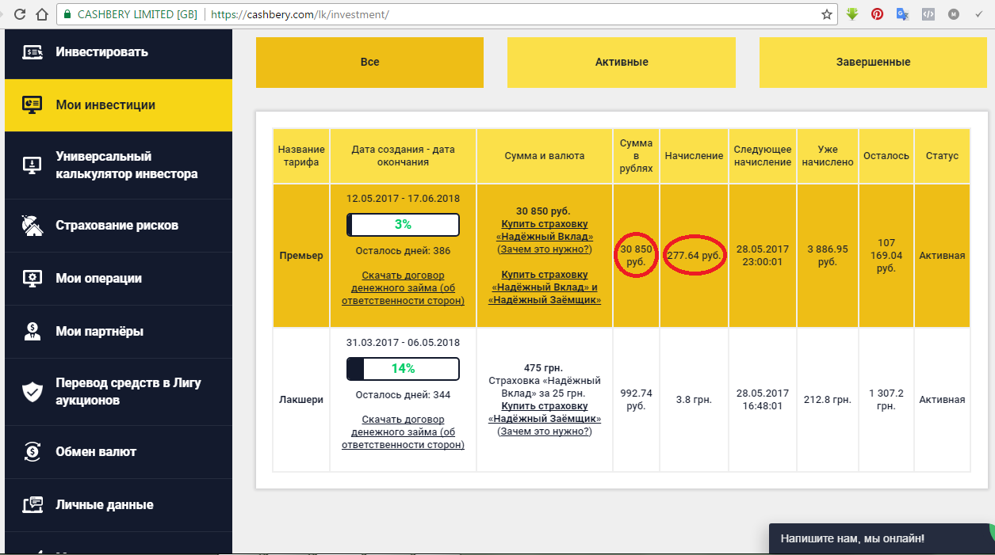The image size is (995, 555).
Task: Open the Google Translate extension icon
Action: click(x=902, y=14)
